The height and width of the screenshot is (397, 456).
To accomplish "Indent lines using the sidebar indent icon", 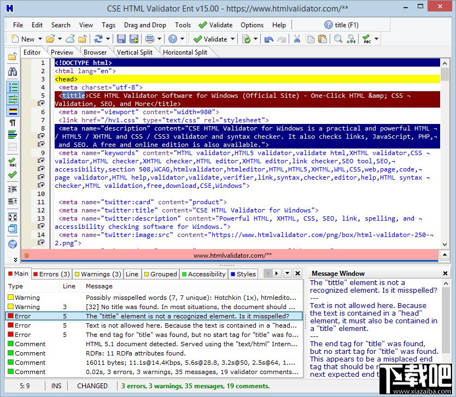I will (x=13, y=189).
